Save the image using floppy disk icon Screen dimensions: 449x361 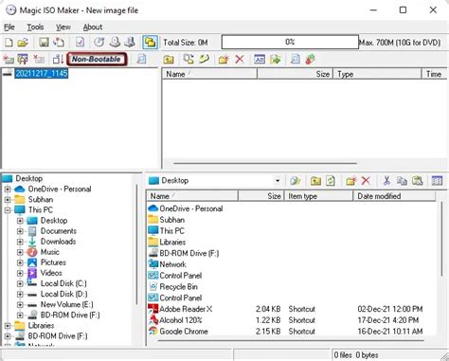pos(44,43)
